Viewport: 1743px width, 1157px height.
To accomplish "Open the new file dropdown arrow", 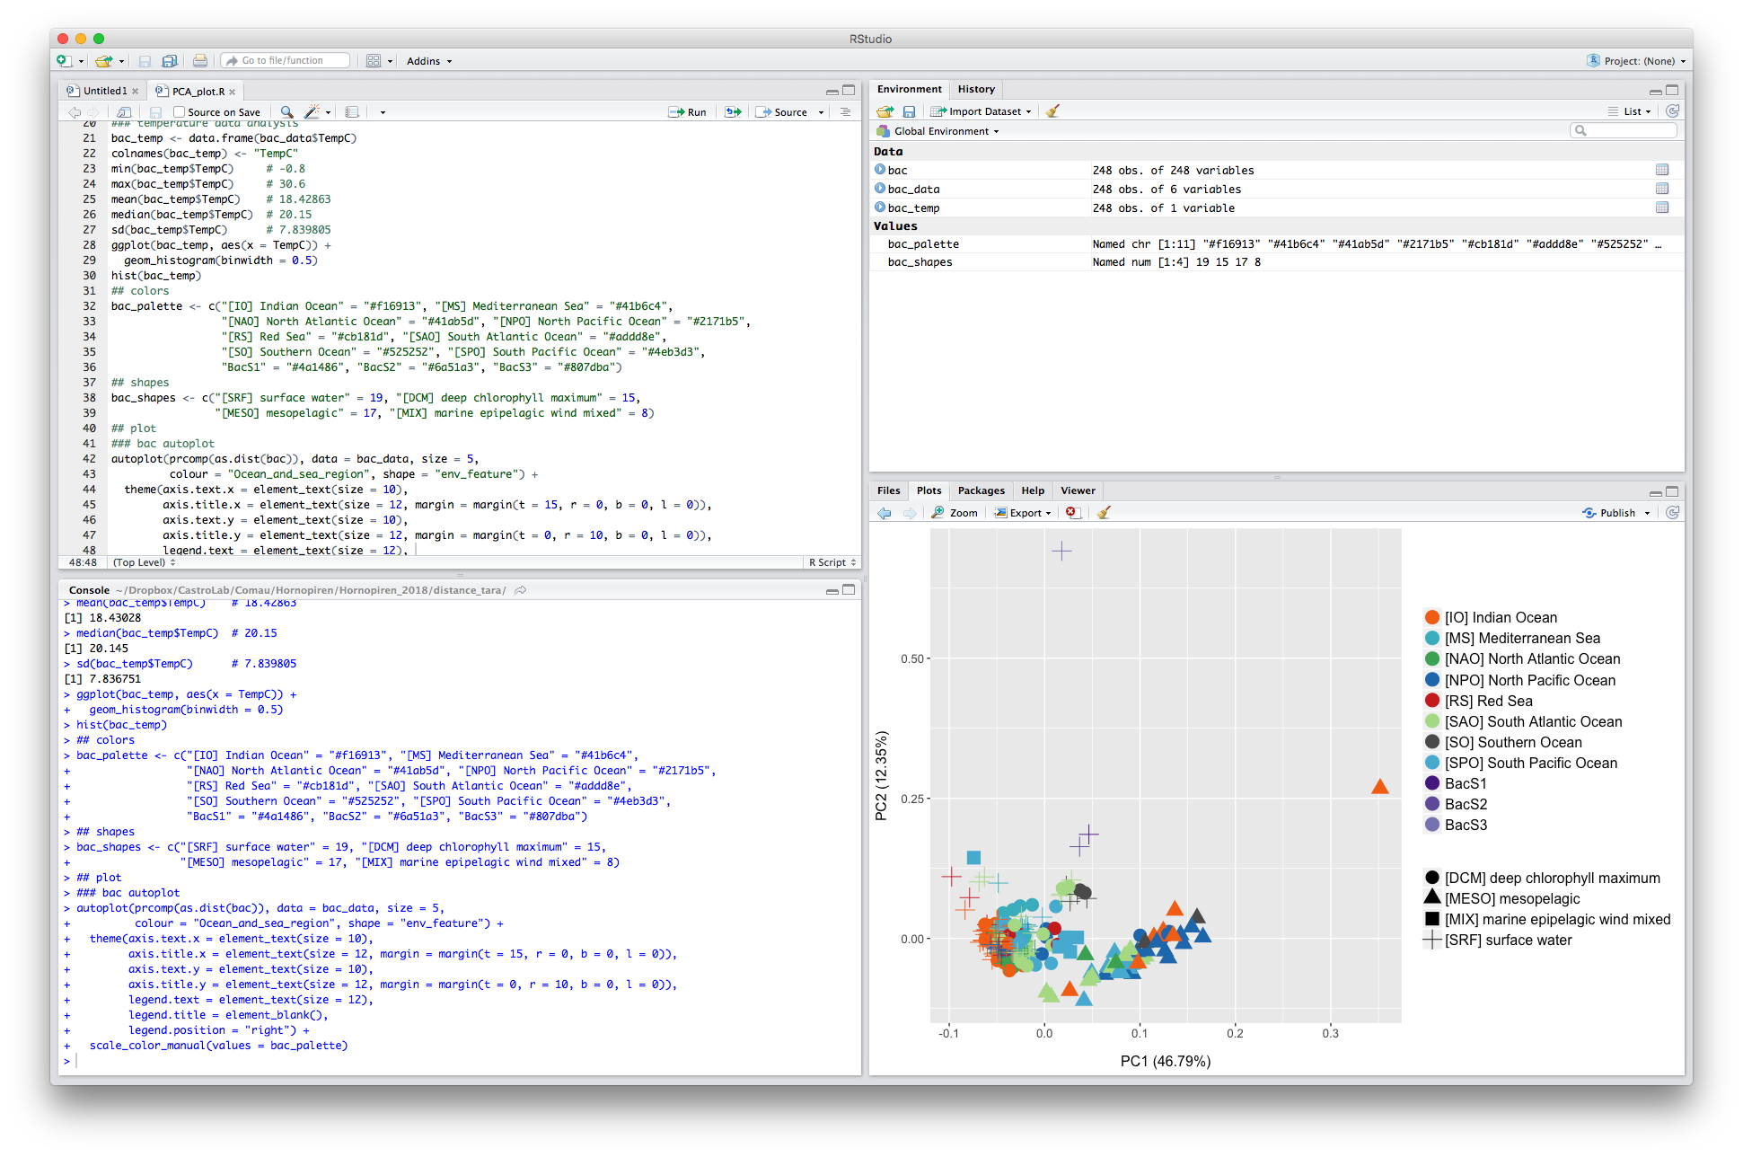I will tap(81, 62).
